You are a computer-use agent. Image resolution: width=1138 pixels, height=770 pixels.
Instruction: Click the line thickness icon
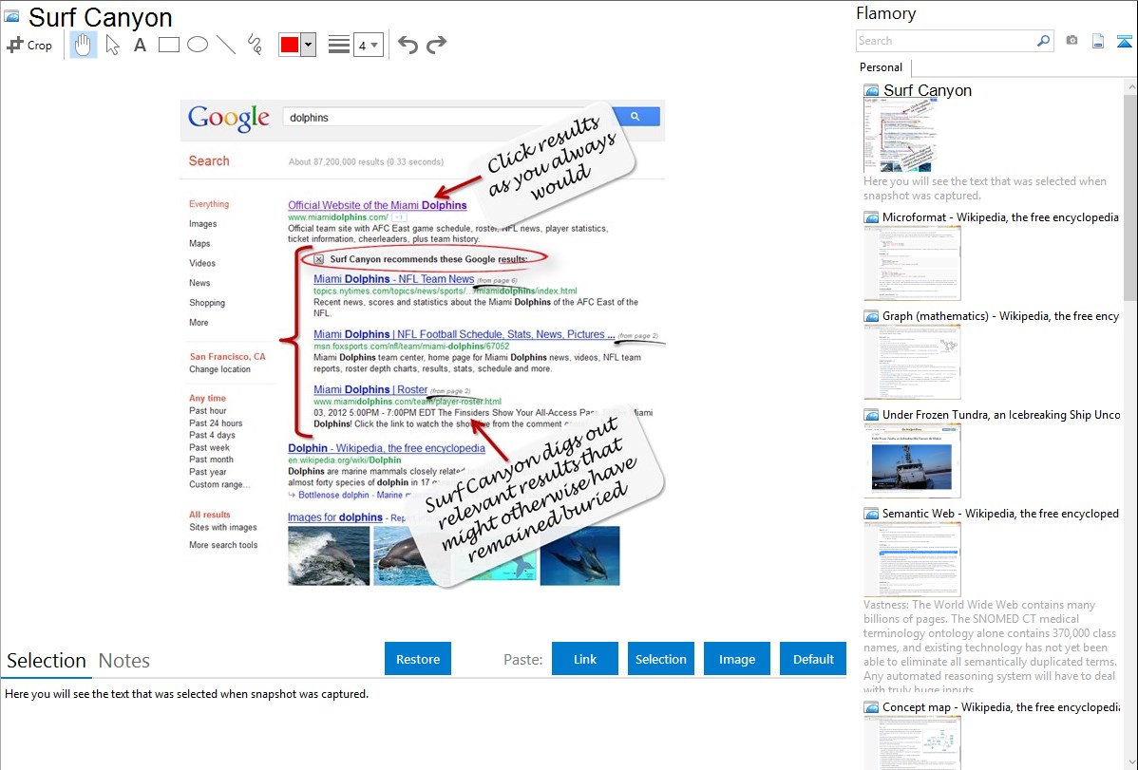click(x=339, y=45)
